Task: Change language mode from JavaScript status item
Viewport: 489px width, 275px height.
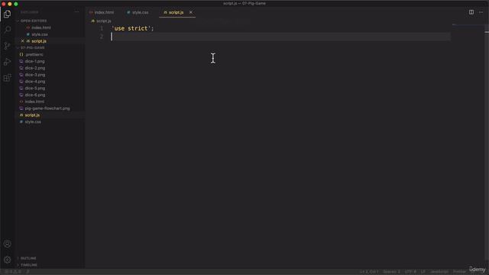Action: tap(439, 272)
